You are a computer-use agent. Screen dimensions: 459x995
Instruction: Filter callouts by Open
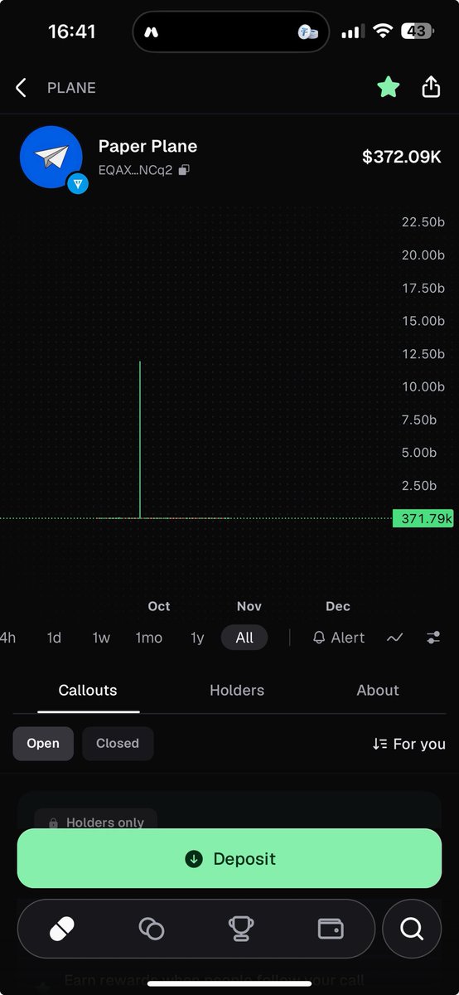pos(43,744)
